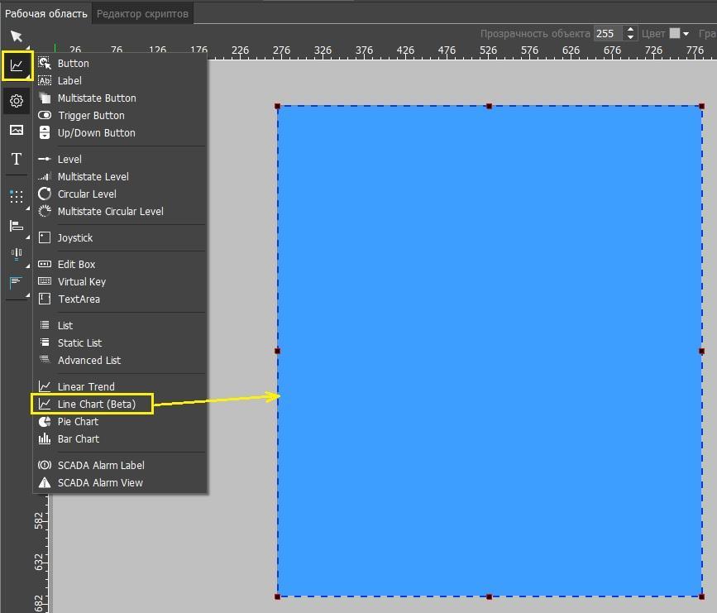Select the arrow pointer tool

pyautogui.click(x=16, y=36)
